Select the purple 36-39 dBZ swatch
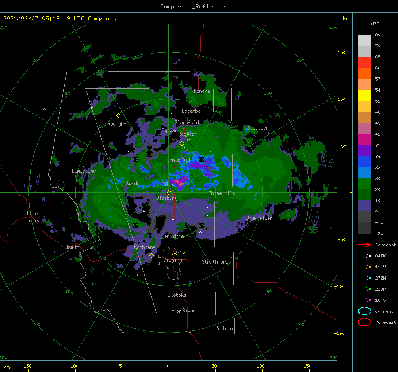398x372 pixels. coord(364,151)
